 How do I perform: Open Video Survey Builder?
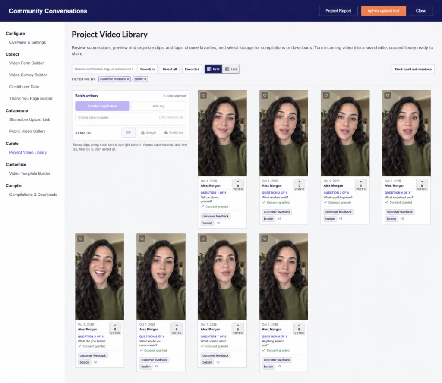click(x=28, y=75)
